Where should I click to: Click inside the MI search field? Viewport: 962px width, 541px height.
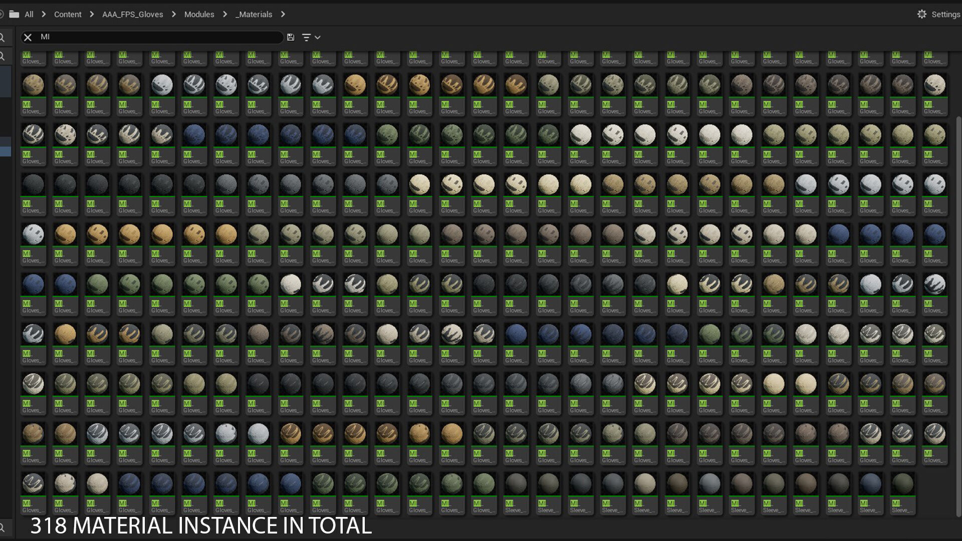point(150,37)
